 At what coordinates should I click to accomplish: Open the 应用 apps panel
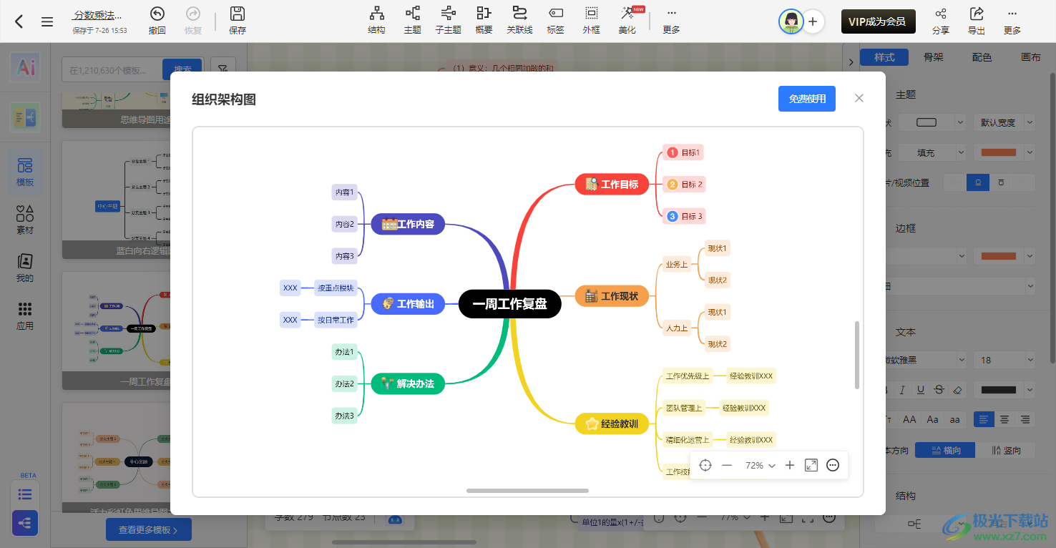tap(25, 315)
